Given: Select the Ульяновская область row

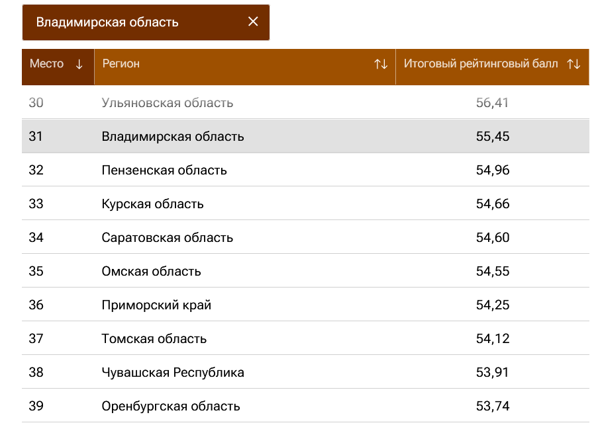Looking at the screenshot, I should (305, 102).
